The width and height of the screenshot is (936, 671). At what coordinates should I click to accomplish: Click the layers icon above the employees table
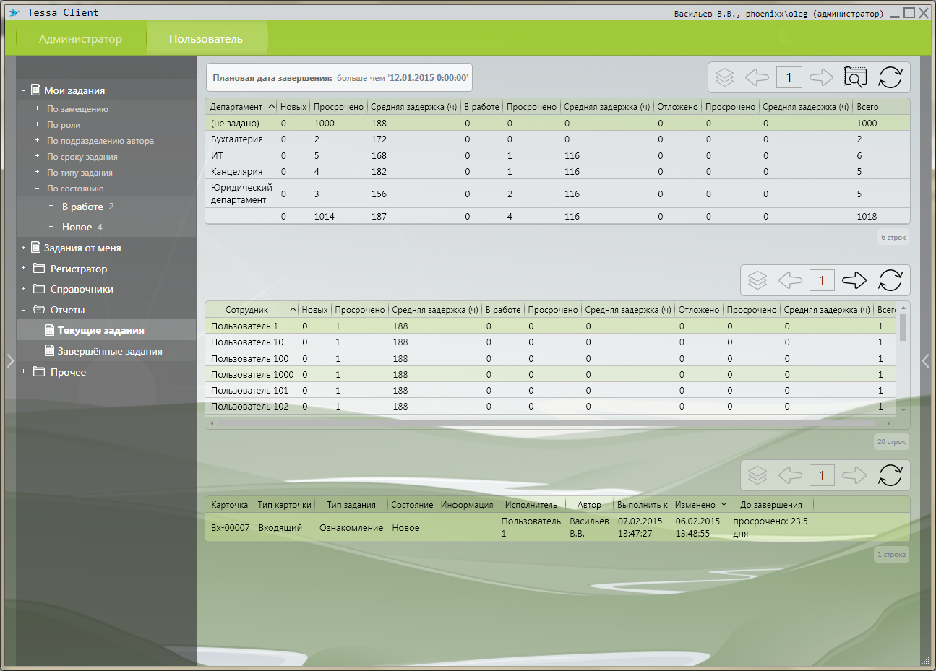point(757,280)
